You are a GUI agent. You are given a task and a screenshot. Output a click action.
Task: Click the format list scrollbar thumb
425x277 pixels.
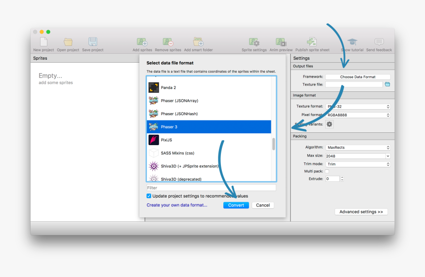point(273,144)
